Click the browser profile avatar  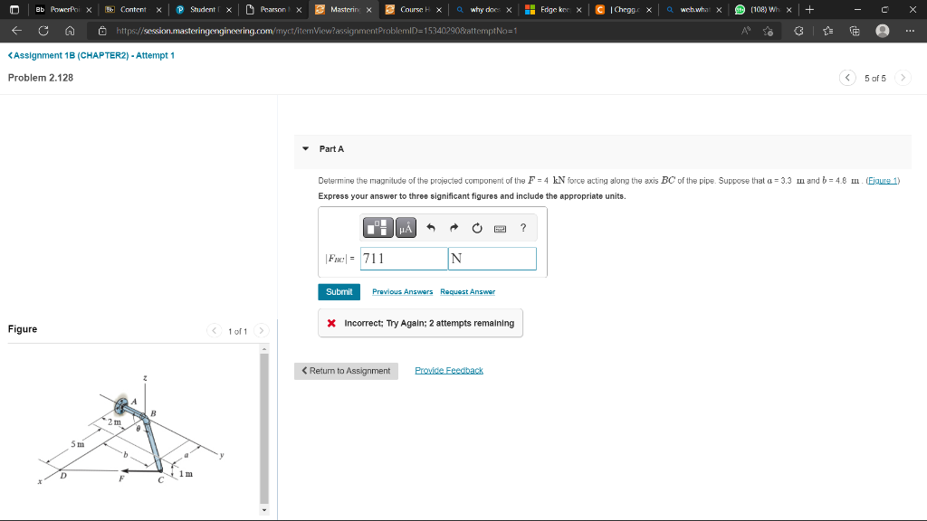[x=883, y=30]
